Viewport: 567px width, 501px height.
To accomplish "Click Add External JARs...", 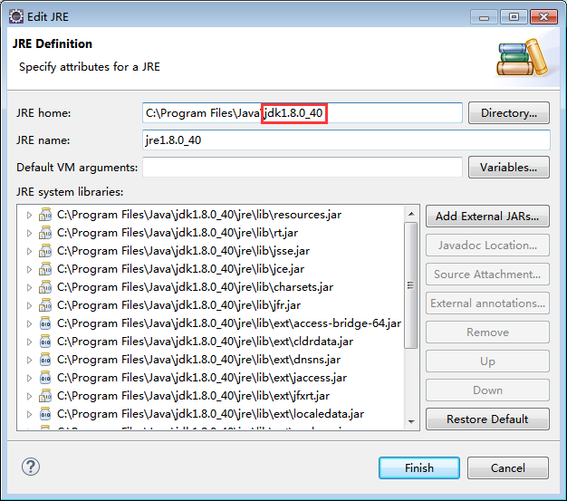I will [487, 216].
